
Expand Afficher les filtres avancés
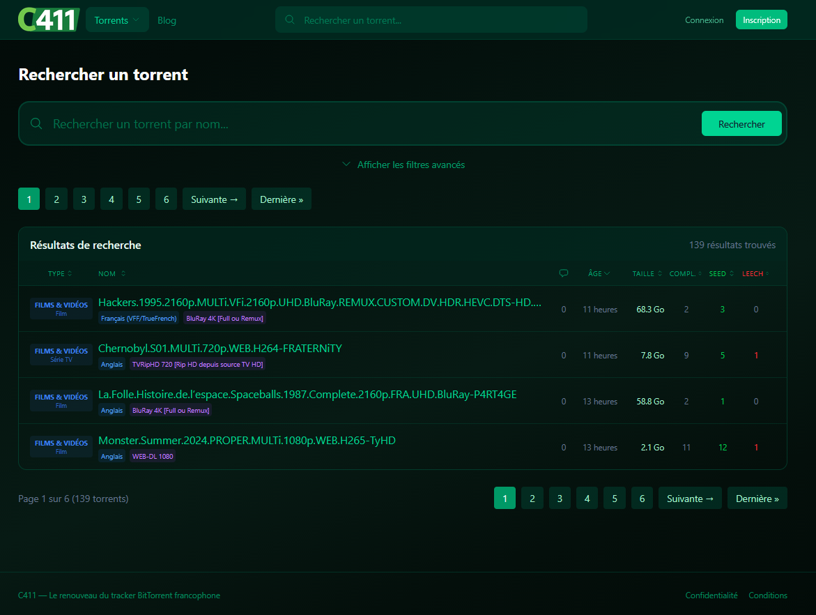point(403,165)
